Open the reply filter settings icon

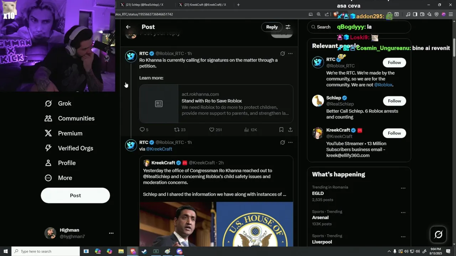tap(288, 27)
